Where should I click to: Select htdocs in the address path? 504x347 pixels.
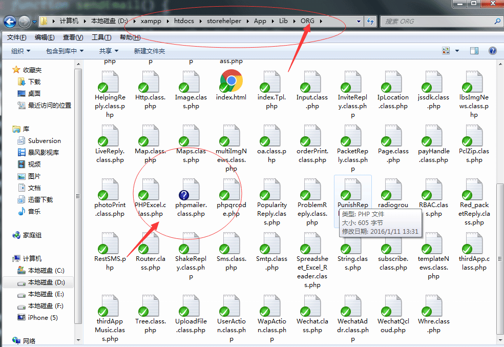[x=184, y=21]
